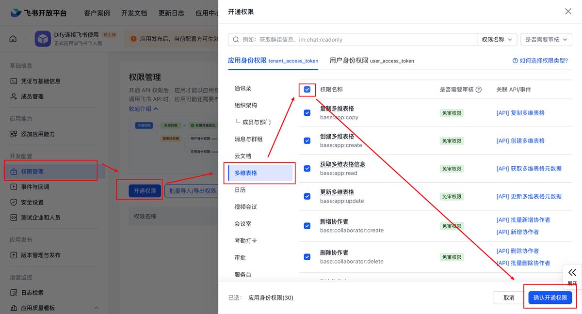Open the 是否需要审核 filter dropdown

546,39
